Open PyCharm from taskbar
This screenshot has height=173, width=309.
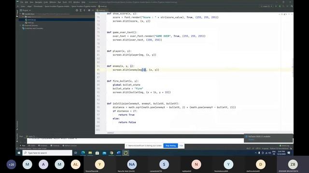click(126, 153)
